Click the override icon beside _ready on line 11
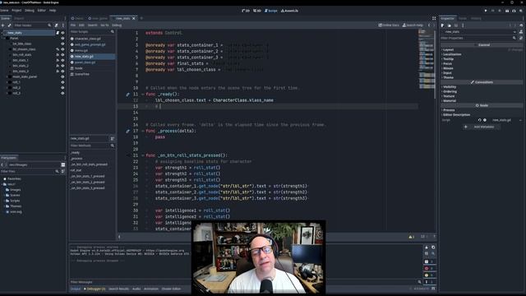 pyautogui.click(x=127, y=95)
